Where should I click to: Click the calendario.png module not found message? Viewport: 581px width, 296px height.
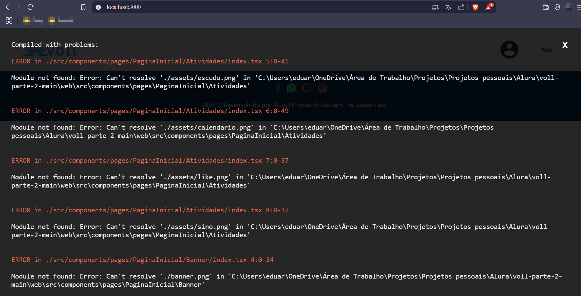(252, 131)
